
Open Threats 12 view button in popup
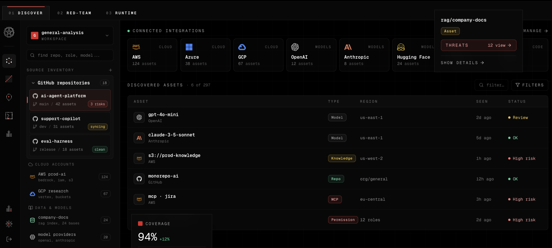(x=478, y=45)
